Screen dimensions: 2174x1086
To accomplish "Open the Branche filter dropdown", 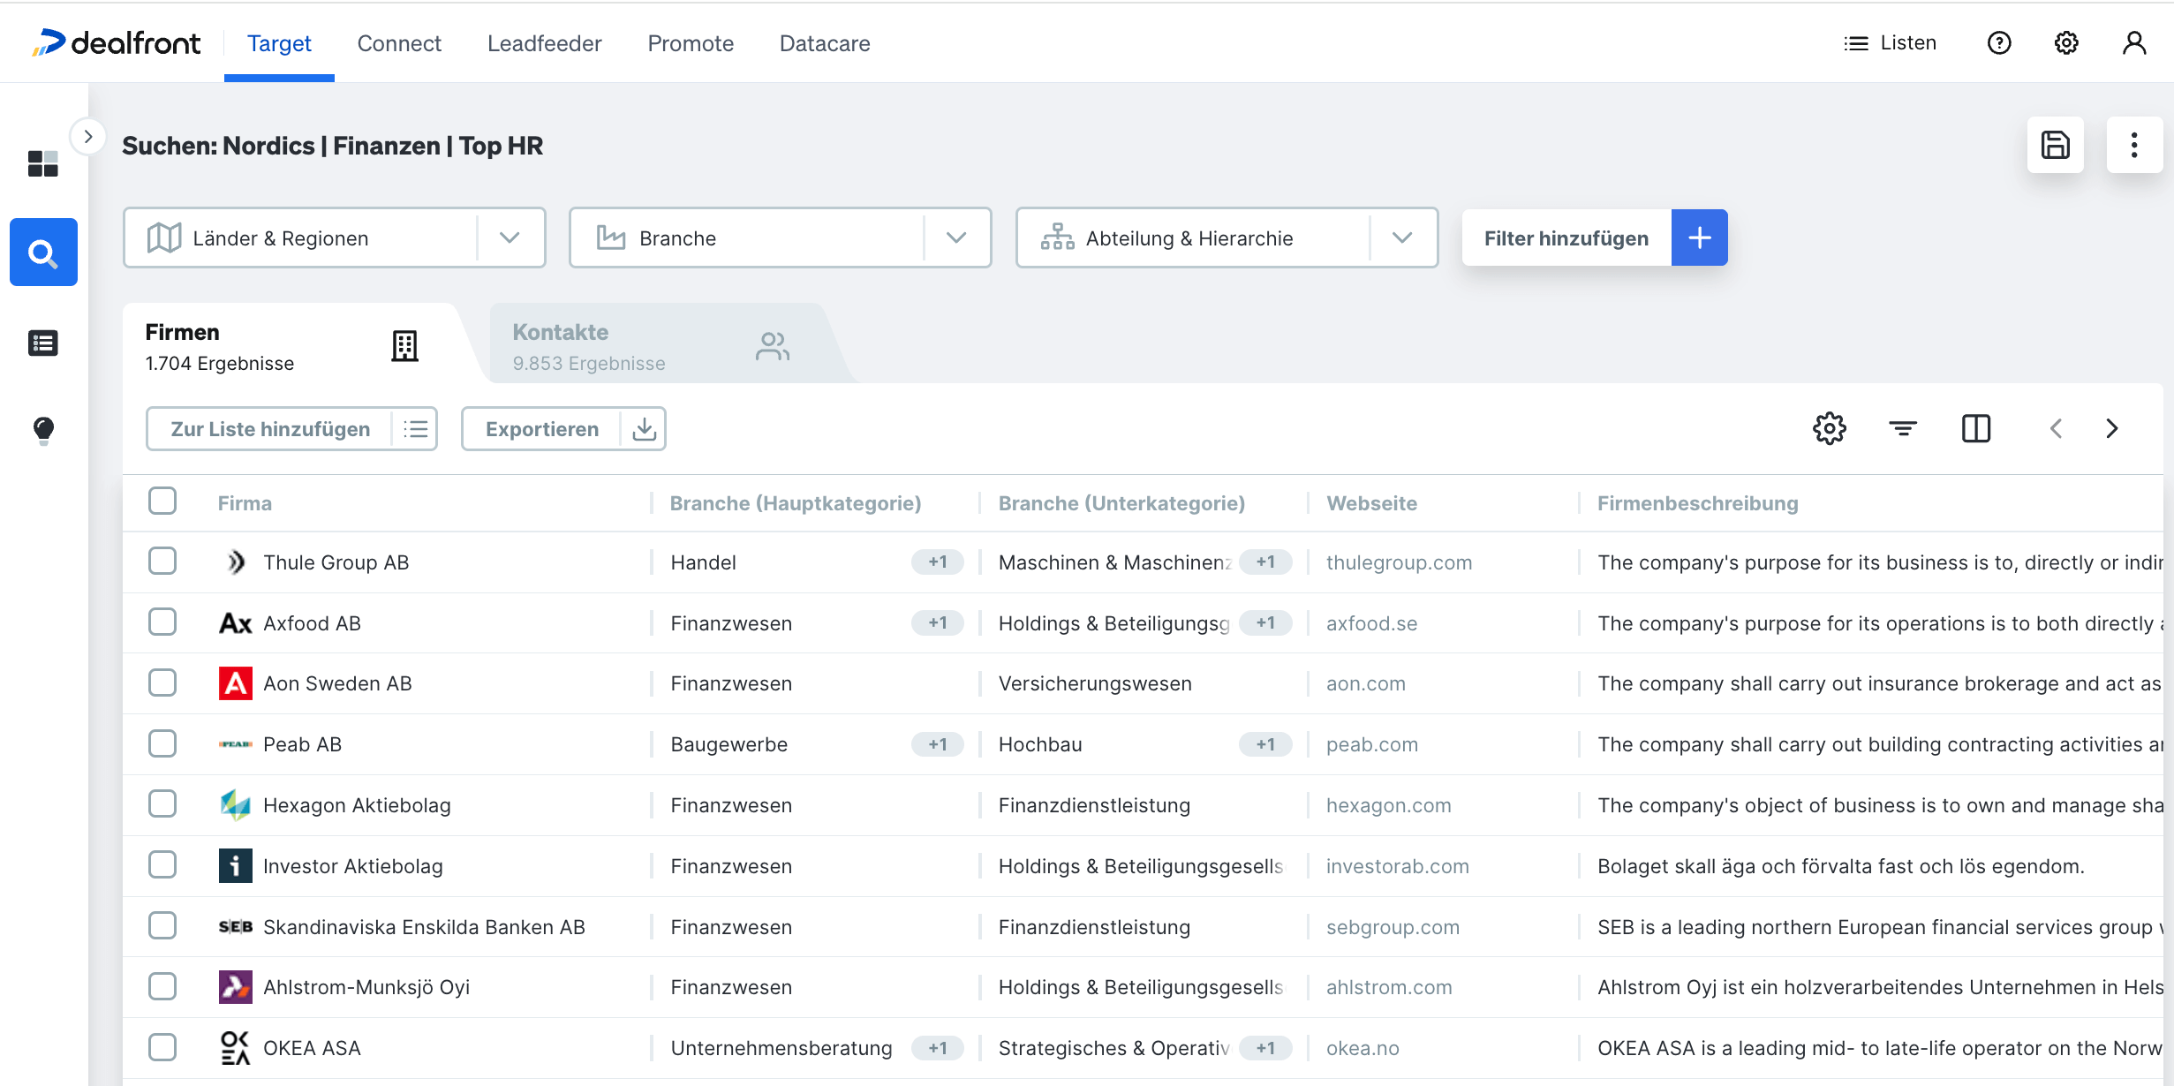I will click(955, 238).
